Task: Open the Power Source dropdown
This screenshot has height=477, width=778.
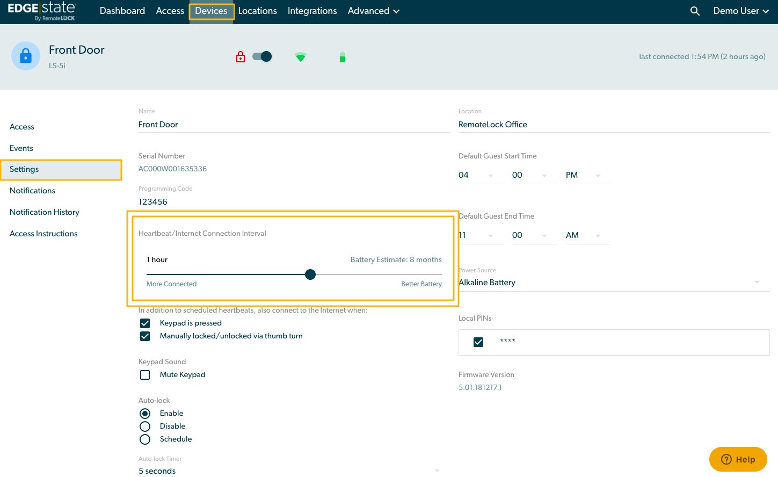Action: tap(613, 283)
